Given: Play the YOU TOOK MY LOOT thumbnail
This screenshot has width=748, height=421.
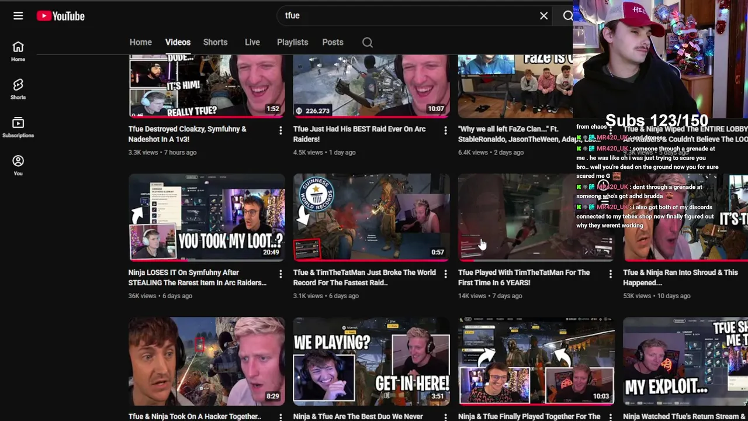Looking at the screenshot, I should 207,217.
